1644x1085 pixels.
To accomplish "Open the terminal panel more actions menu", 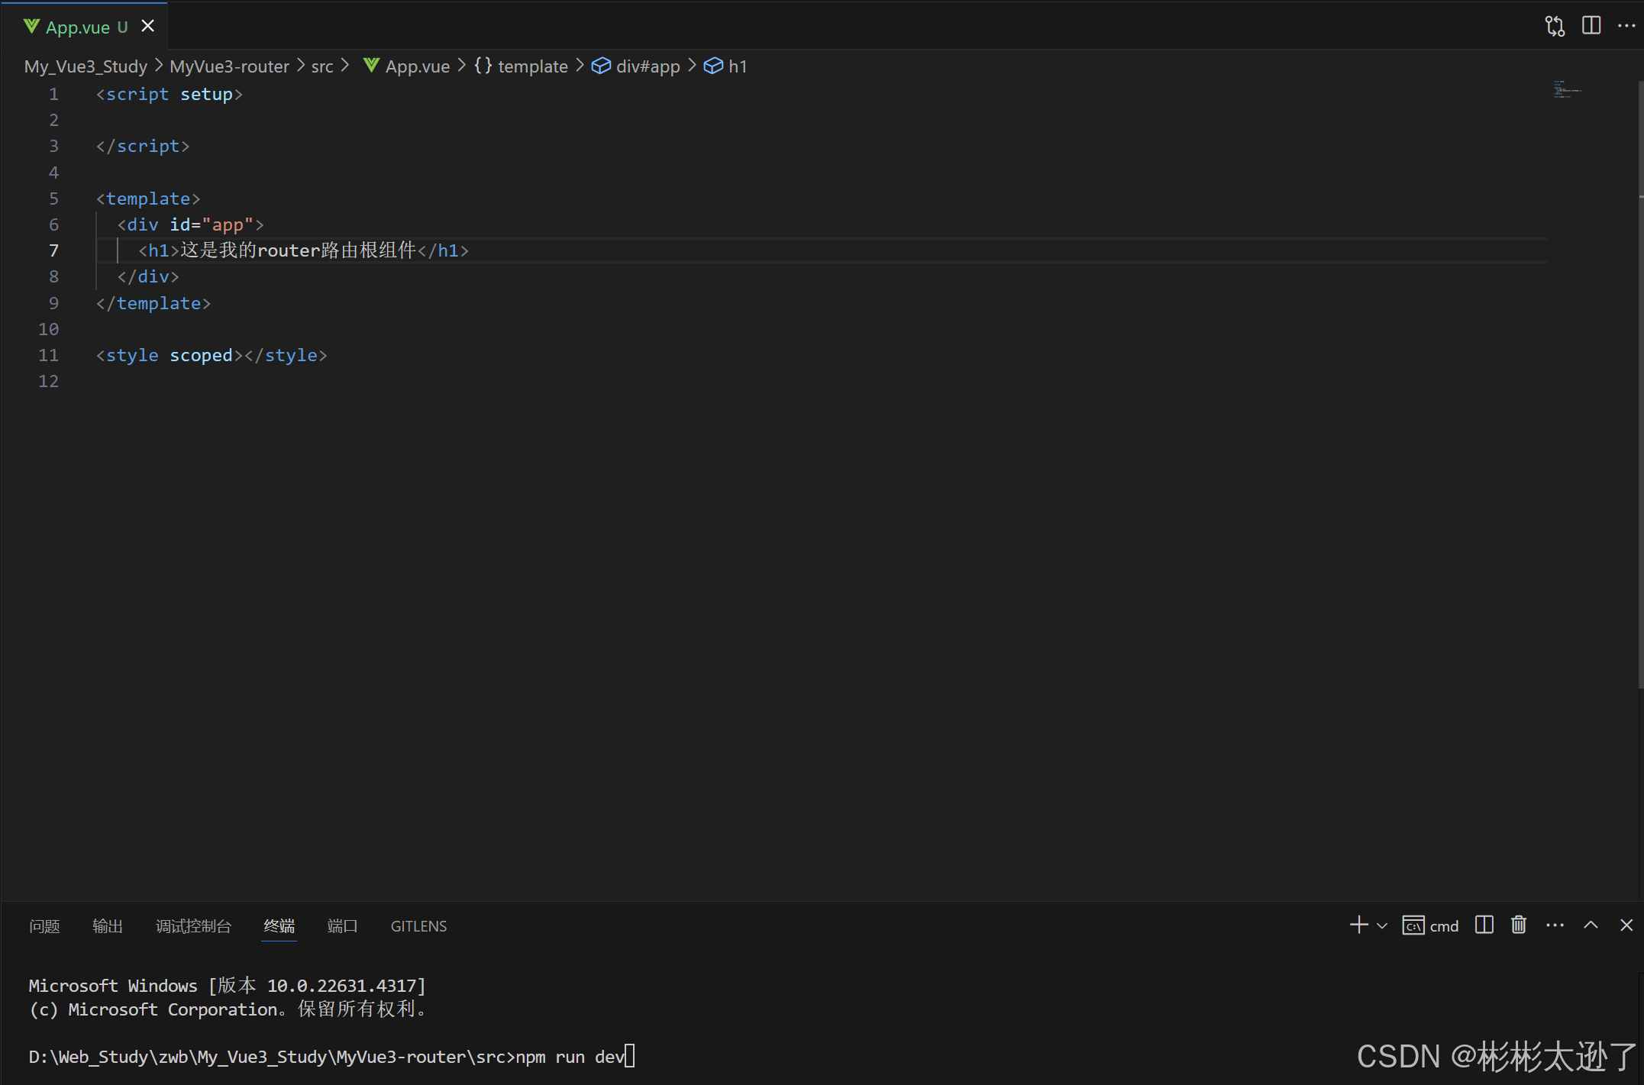I will 1555,925.
